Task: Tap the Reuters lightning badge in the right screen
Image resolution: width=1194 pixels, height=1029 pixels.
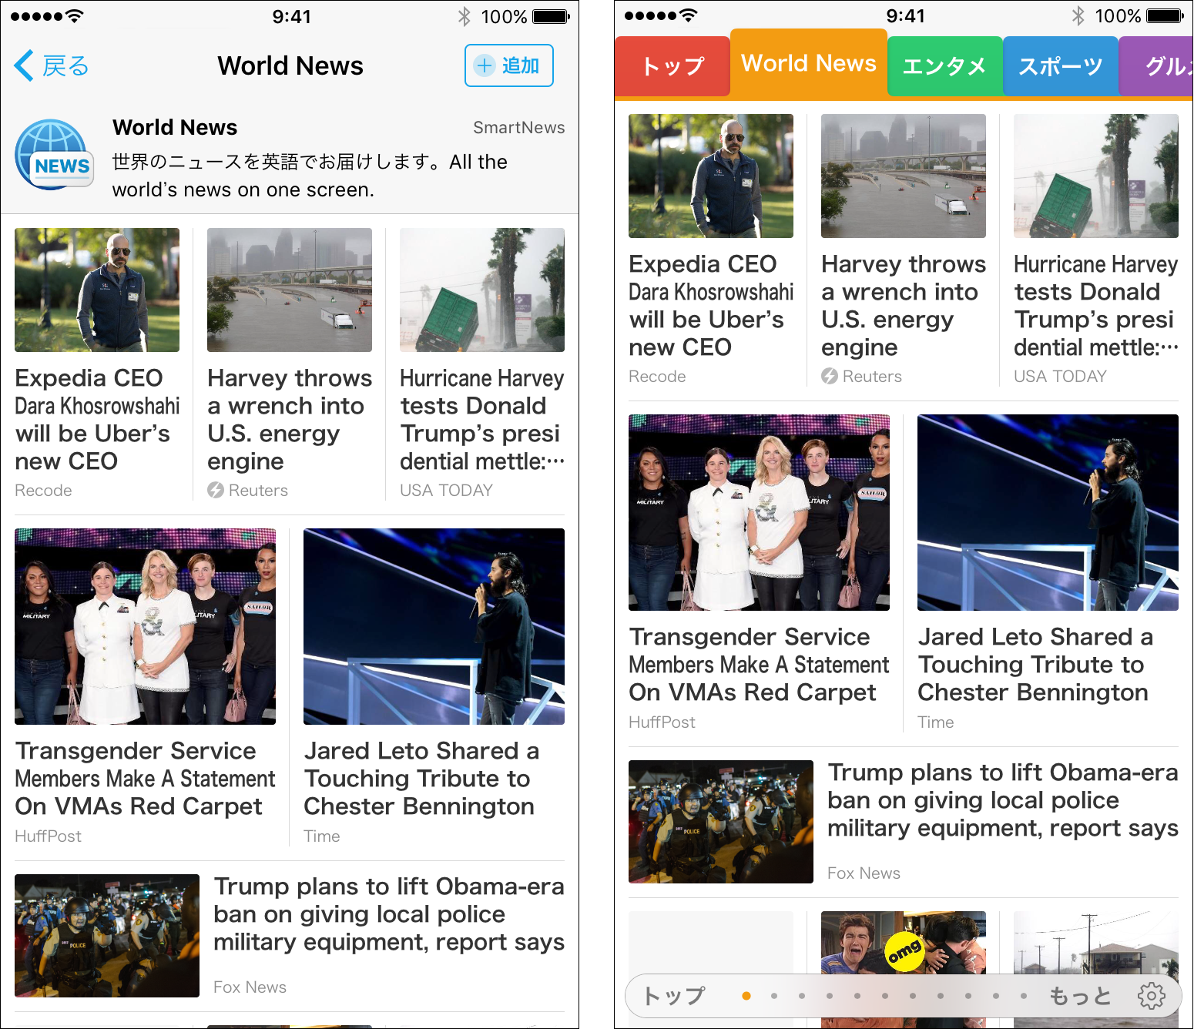Action: (830, 376)
